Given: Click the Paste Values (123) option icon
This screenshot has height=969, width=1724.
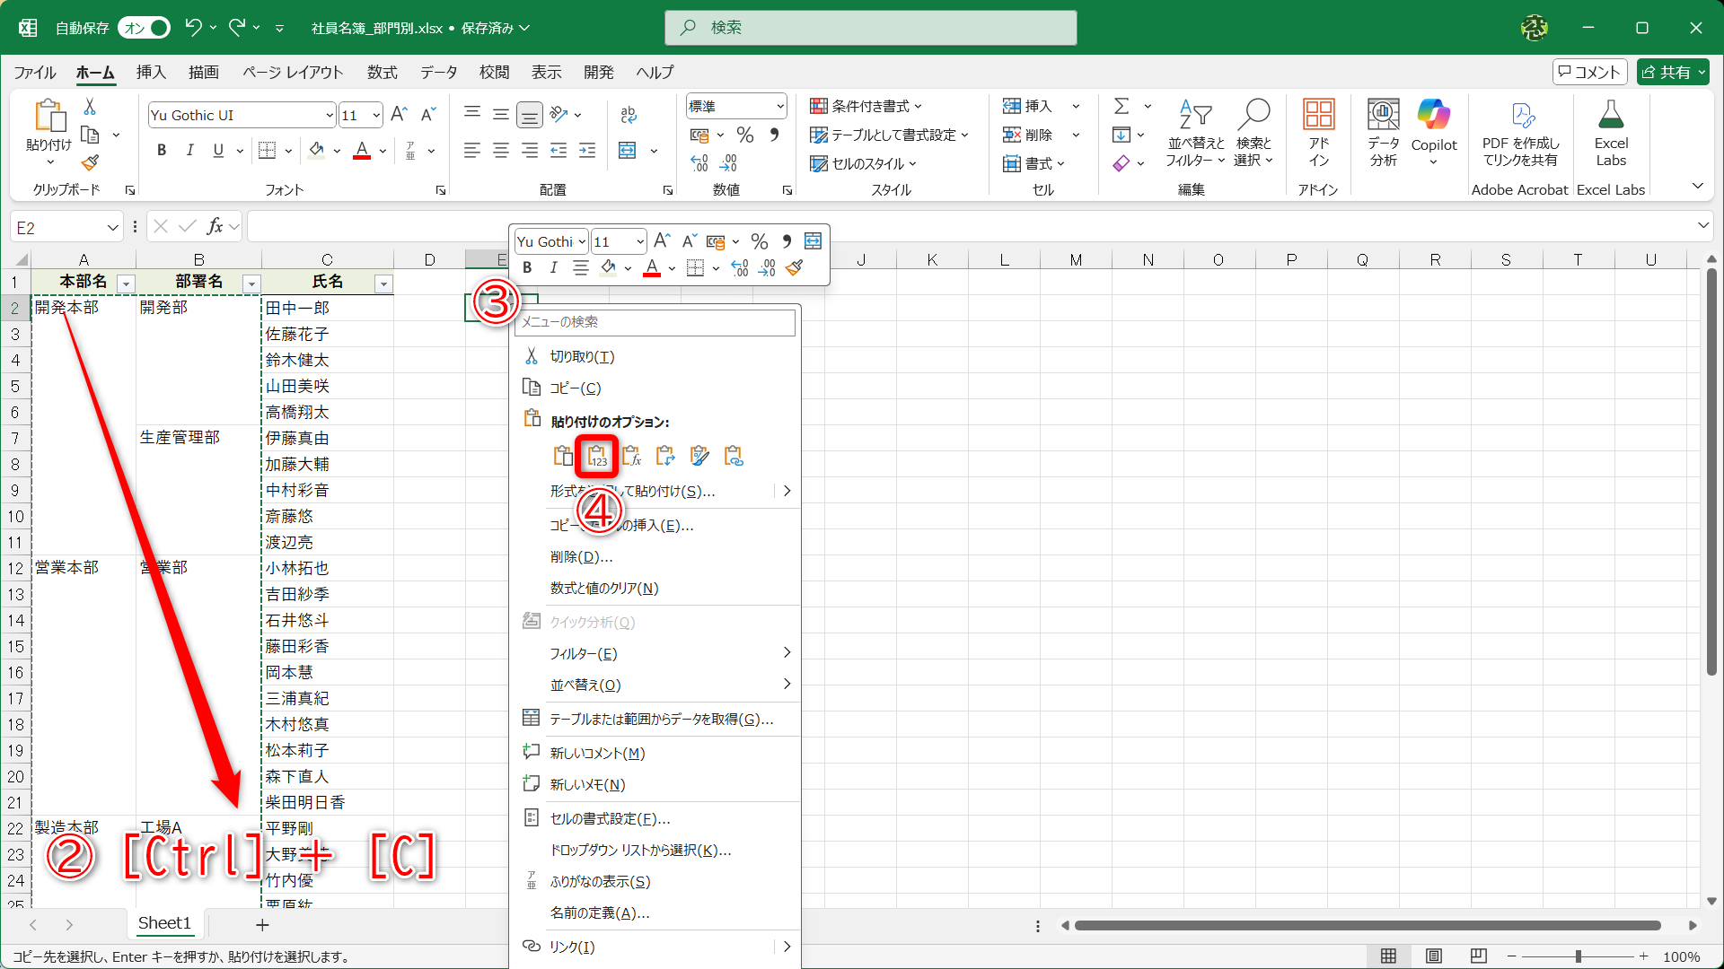Looking at the screenshot, I should click(x=597, y=457).
